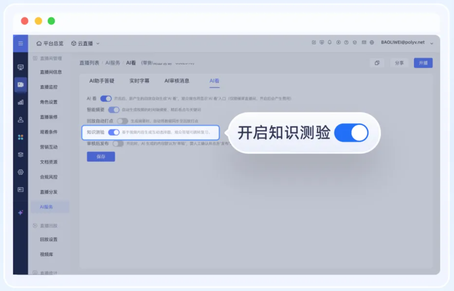Click the user profile icon in sidebar
Screen dimensions: 454x291
(x=21, y=120)
